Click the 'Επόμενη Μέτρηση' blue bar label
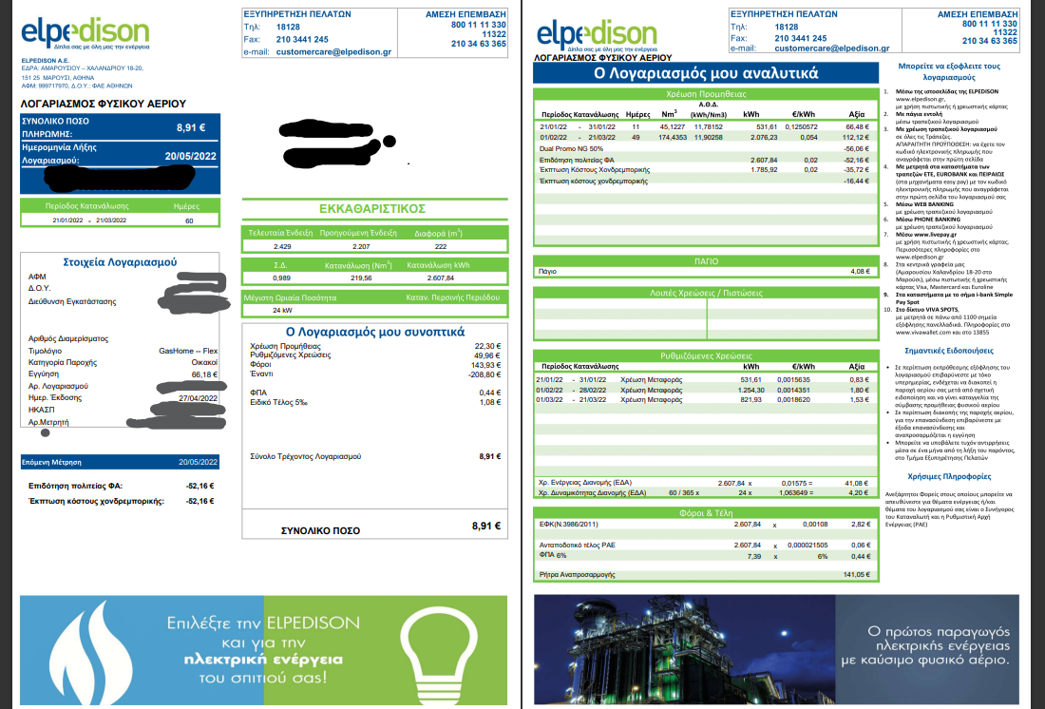The width and height of the screenshot is (1045, 709). [x=51, y=462]
